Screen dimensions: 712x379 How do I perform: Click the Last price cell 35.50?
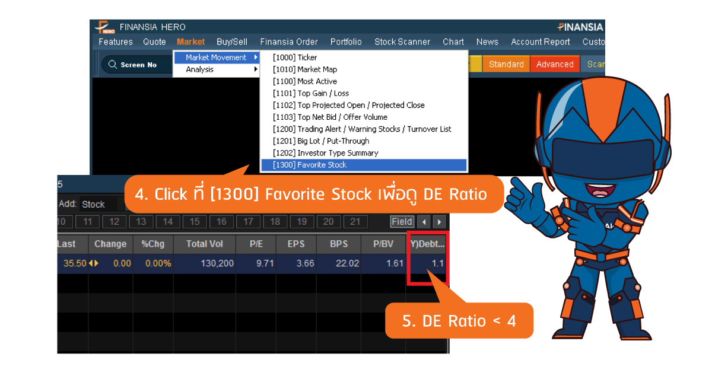click(75, 263)
